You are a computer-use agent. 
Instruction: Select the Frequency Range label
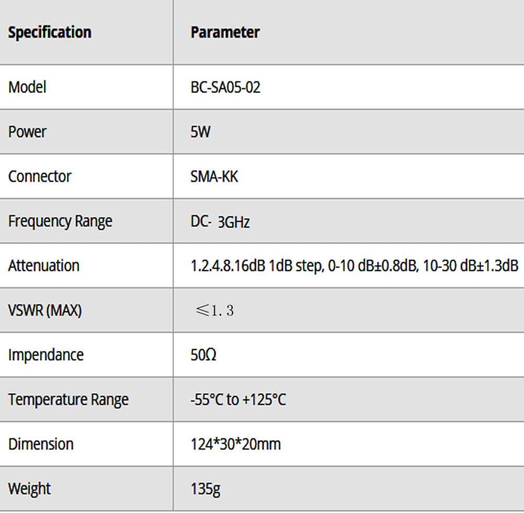tap(60, 221)
